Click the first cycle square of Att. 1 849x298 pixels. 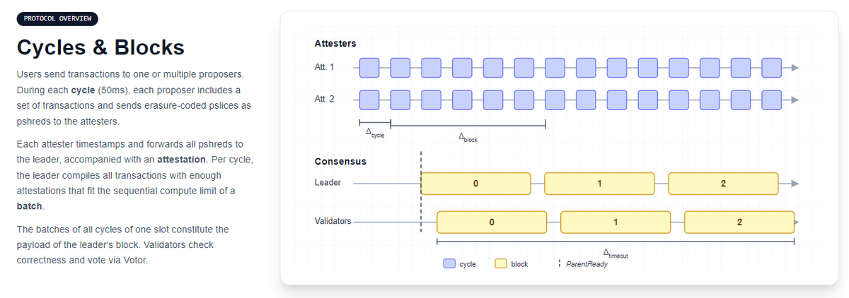tap(369, 68)
